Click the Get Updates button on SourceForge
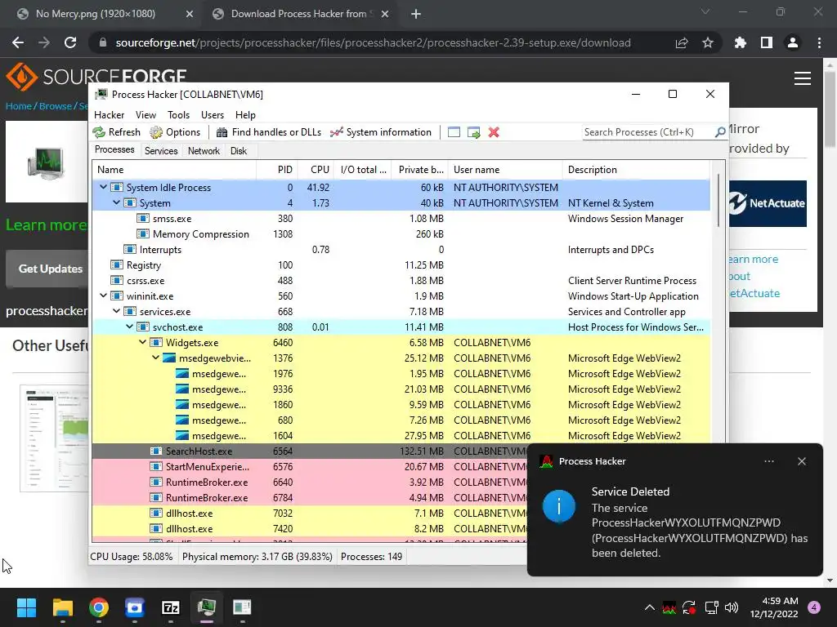 [x=48, y=269]
